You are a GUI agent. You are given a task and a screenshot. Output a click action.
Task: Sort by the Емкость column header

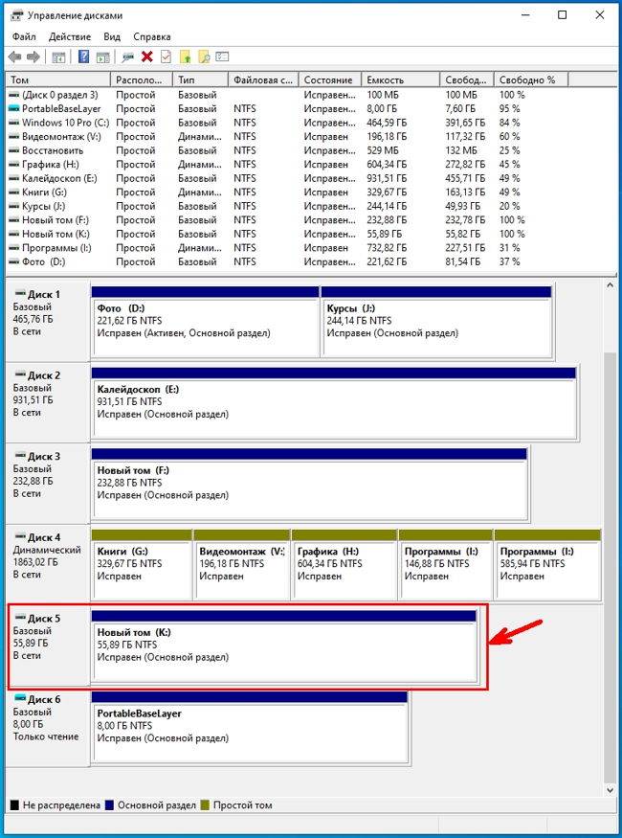click(x=400, y=79)
